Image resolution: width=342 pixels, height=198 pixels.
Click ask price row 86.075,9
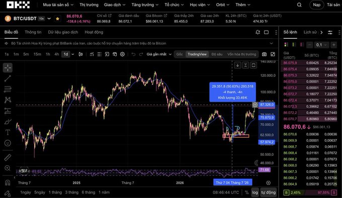coord(310,63)
